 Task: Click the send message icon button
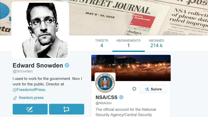coord(67,109)
